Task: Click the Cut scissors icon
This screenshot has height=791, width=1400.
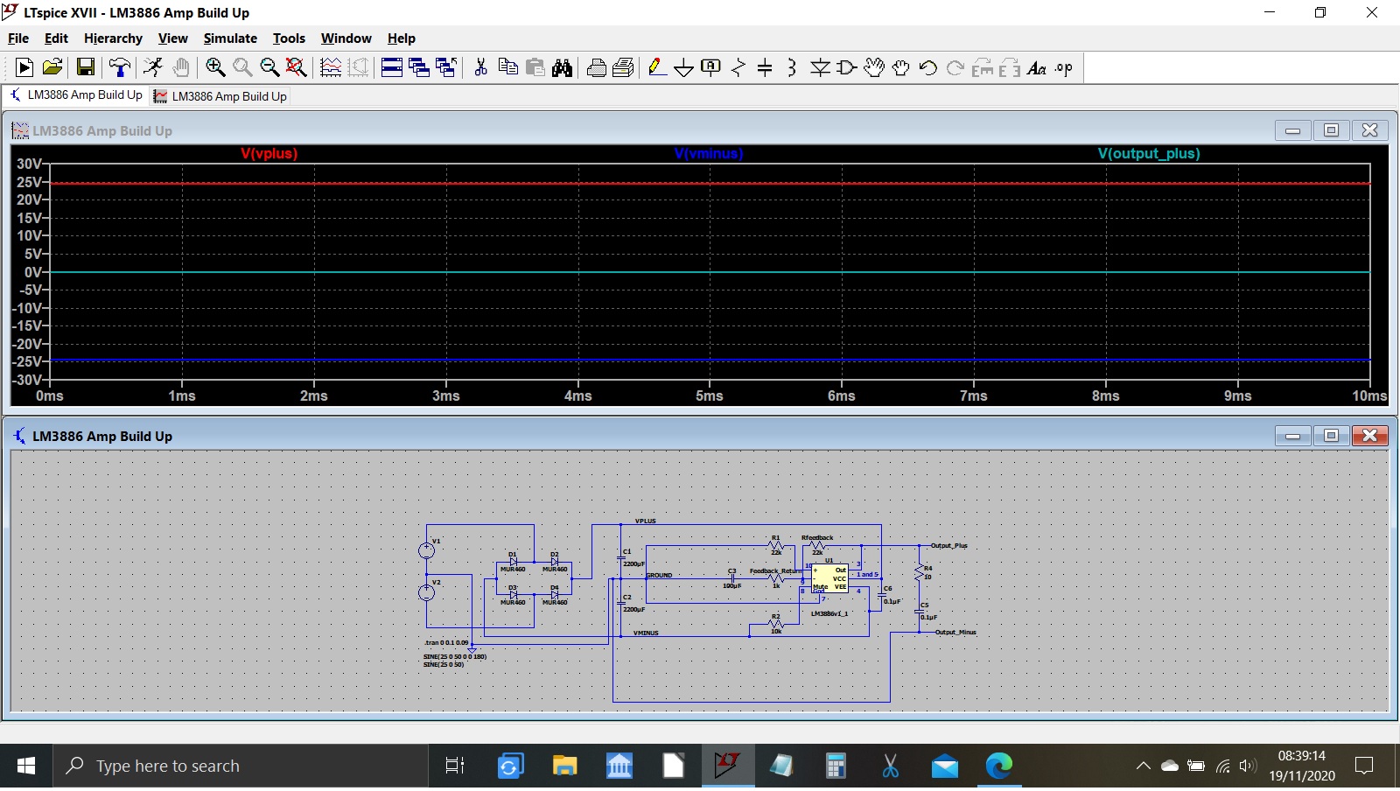Action: coord(480,67)
